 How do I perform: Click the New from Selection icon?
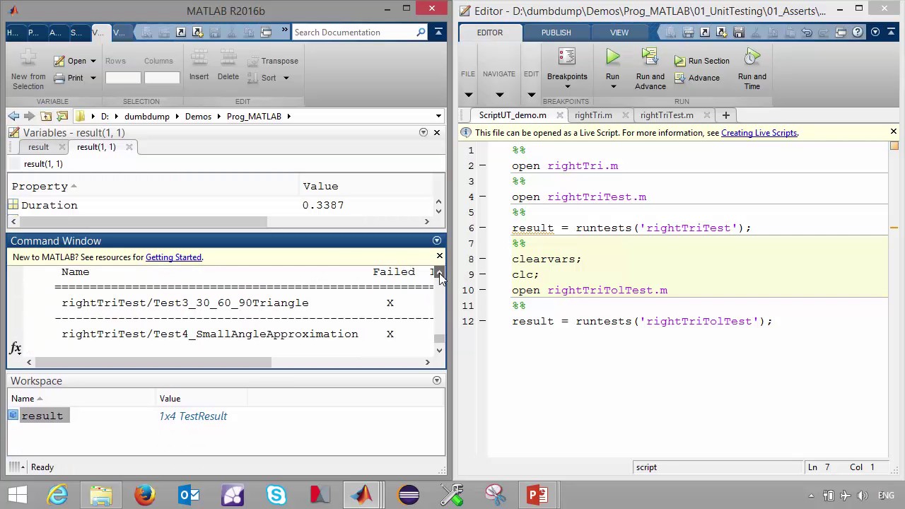click(28, 58)
